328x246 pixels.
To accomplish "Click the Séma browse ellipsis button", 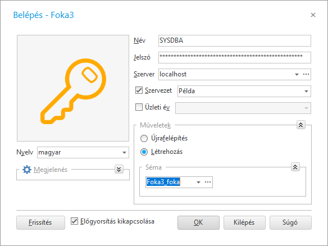I will coord(208,182).
